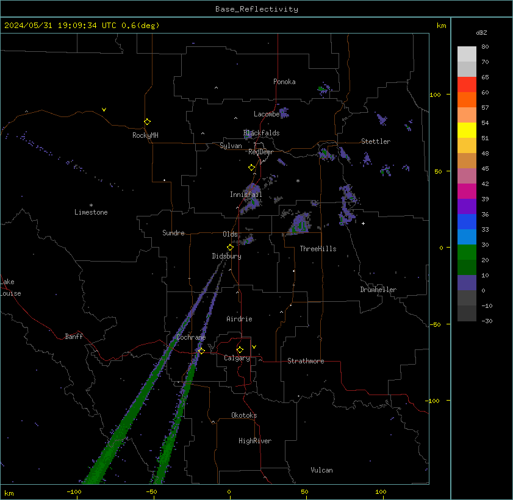
Task: Click the green echo cell near Ponoka
Action: [323, 88]
